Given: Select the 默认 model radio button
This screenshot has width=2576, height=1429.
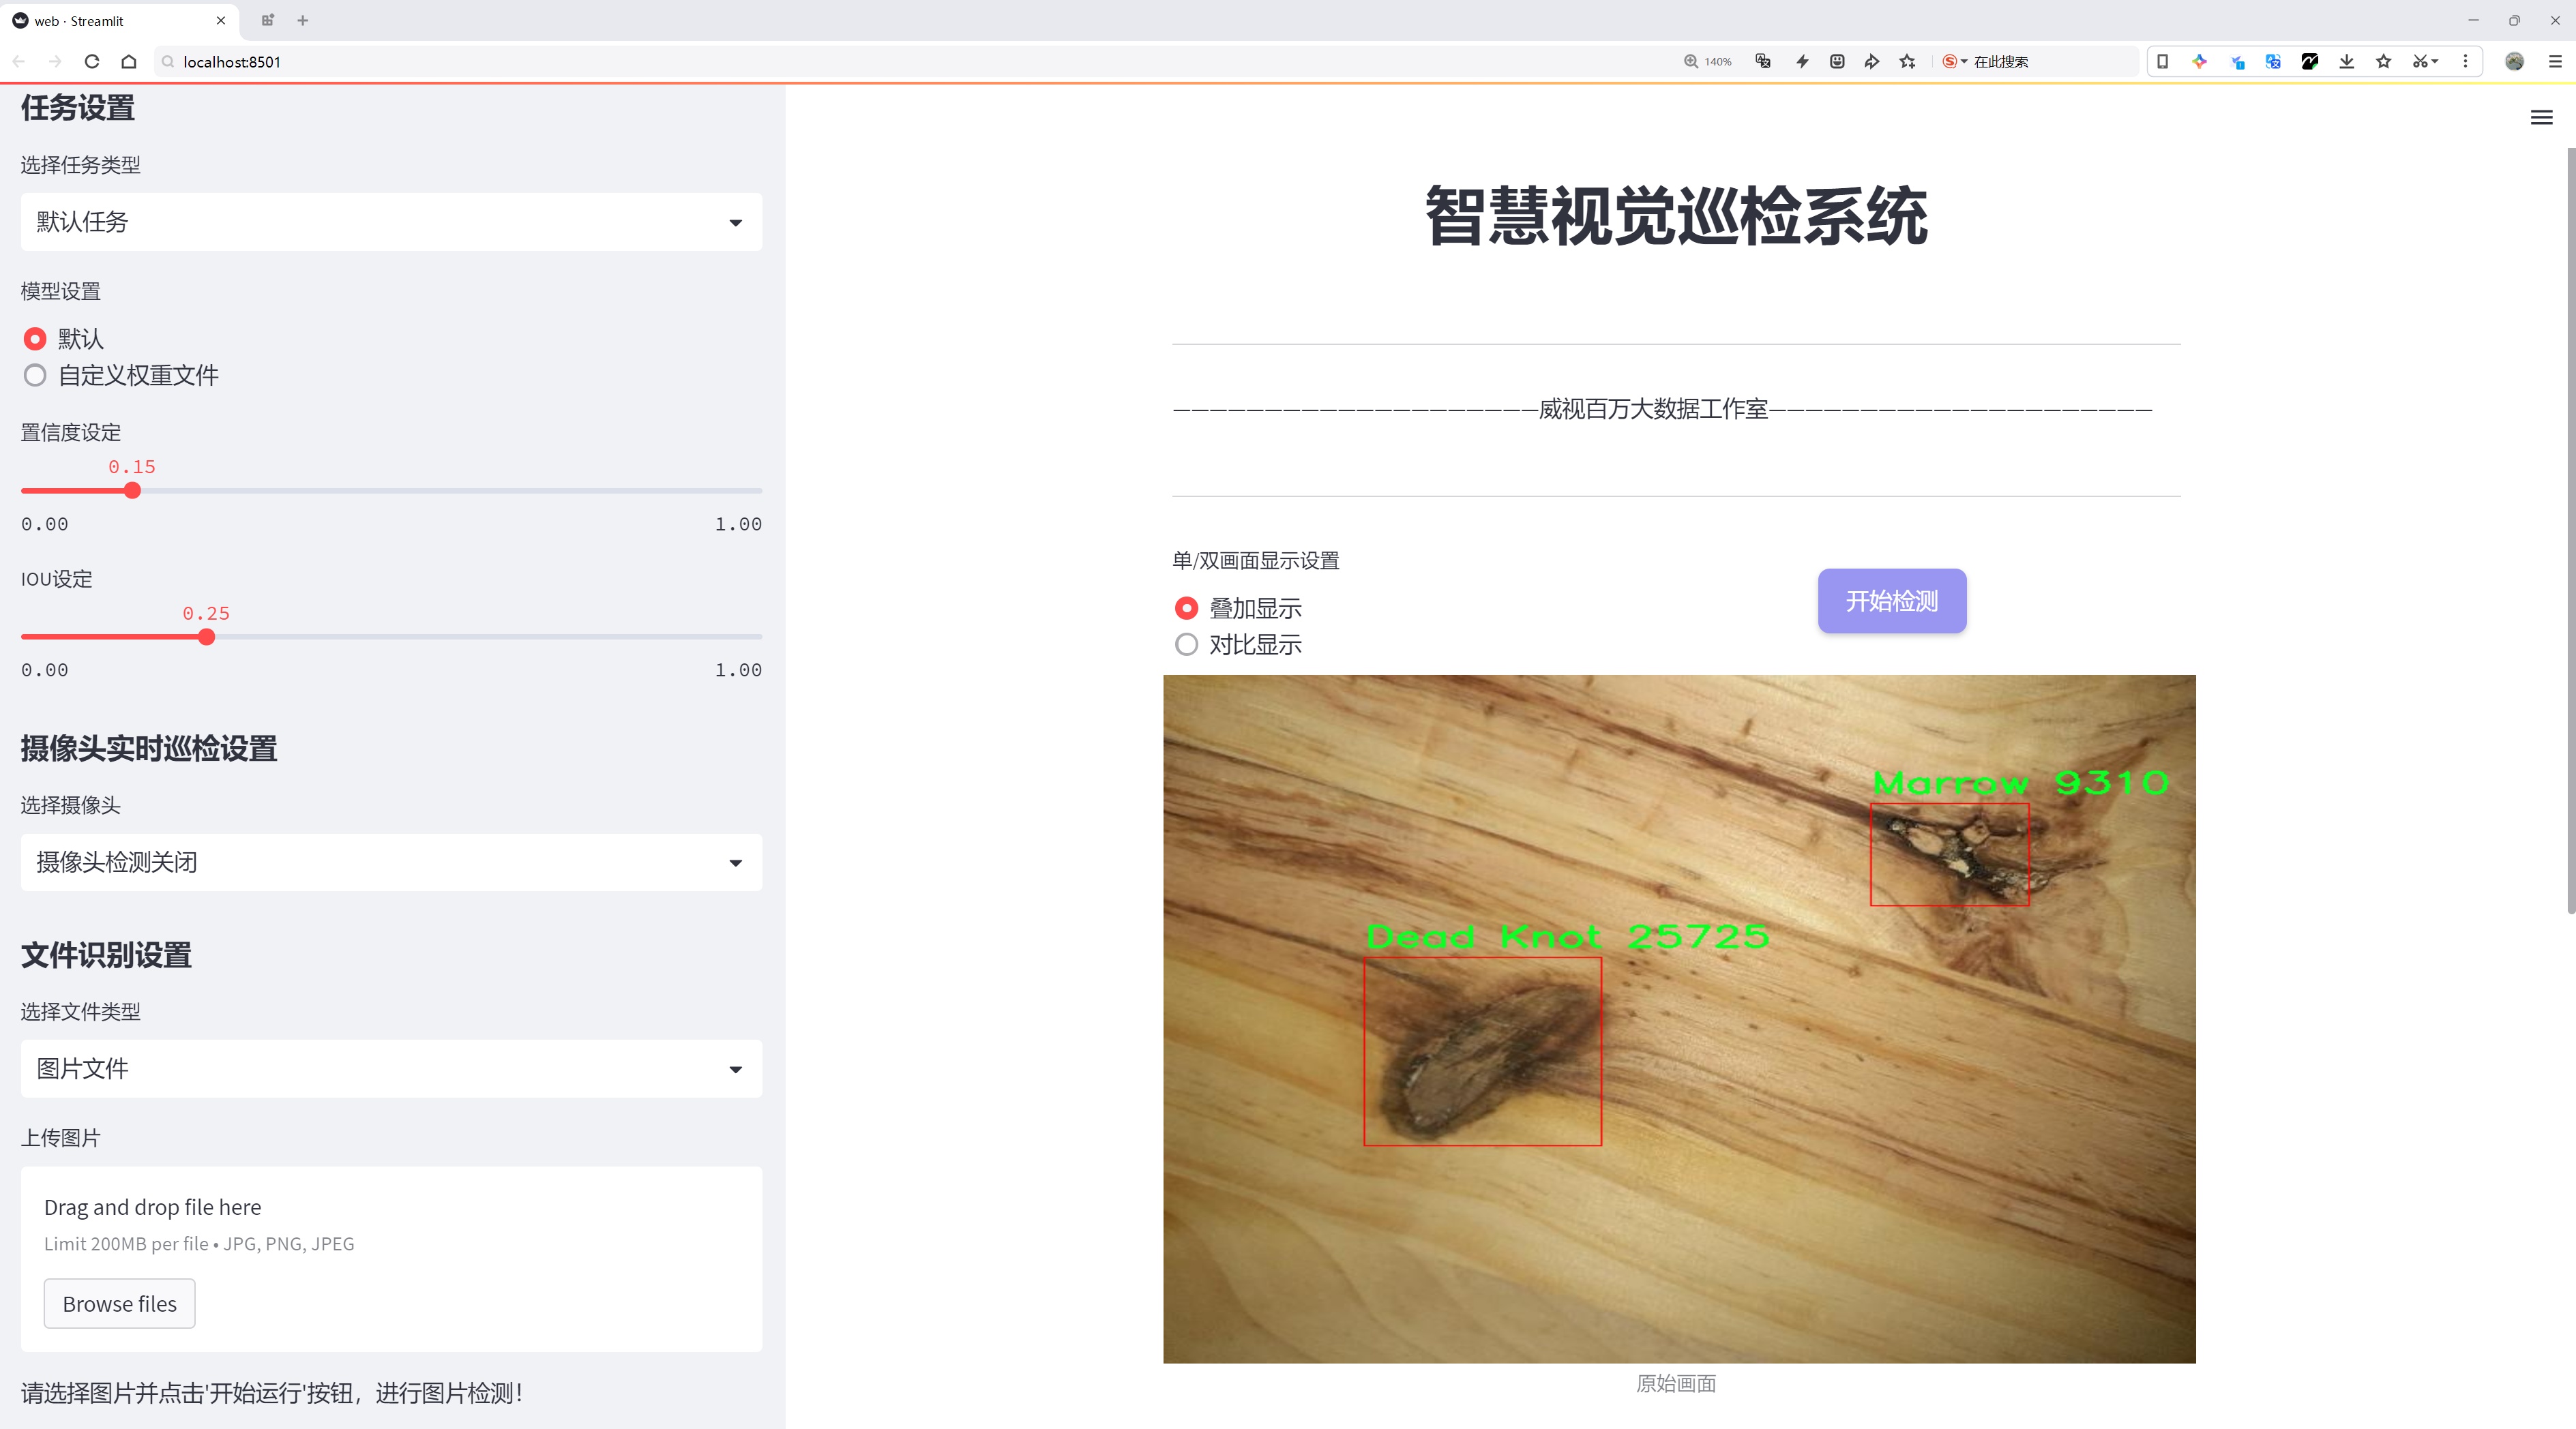Looking at the screenshot, I should 35,339.
